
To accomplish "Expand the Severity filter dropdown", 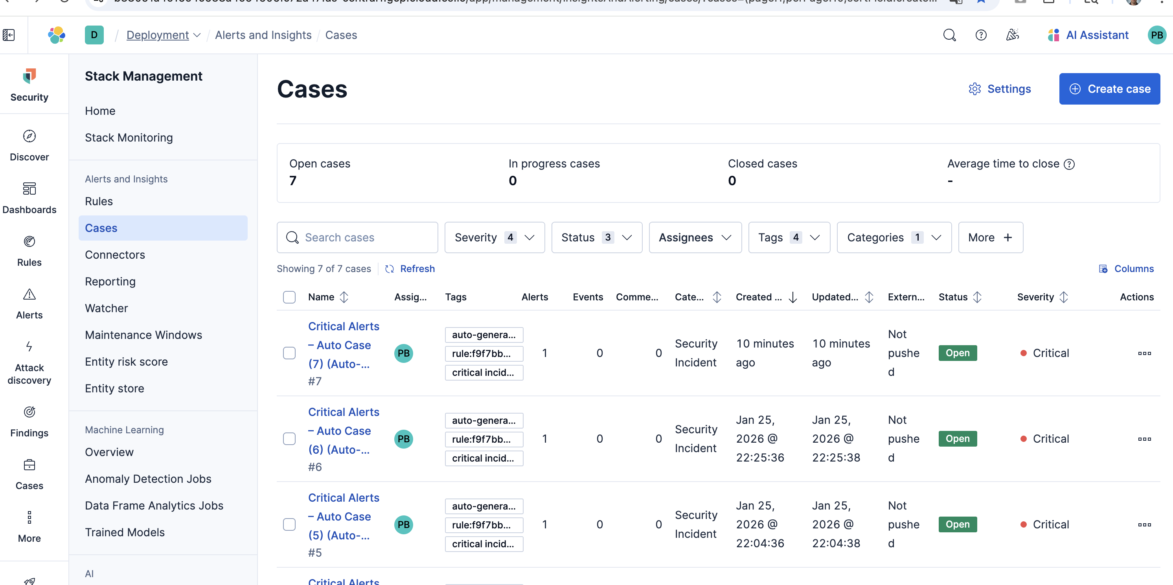I will coord(494,237).
